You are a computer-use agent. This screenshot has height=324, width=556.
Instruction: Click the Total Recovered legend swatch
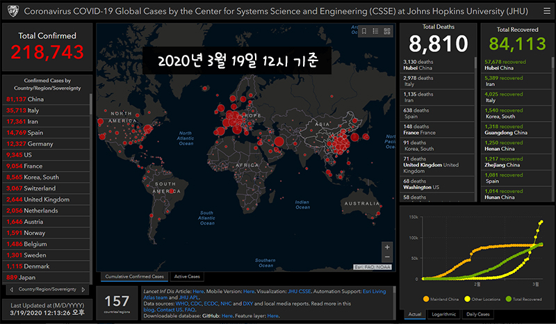tap(509, 299)
